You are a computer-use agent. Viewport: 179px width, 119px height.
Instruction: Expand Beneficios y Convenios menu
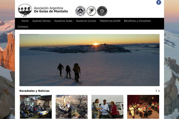137,21
